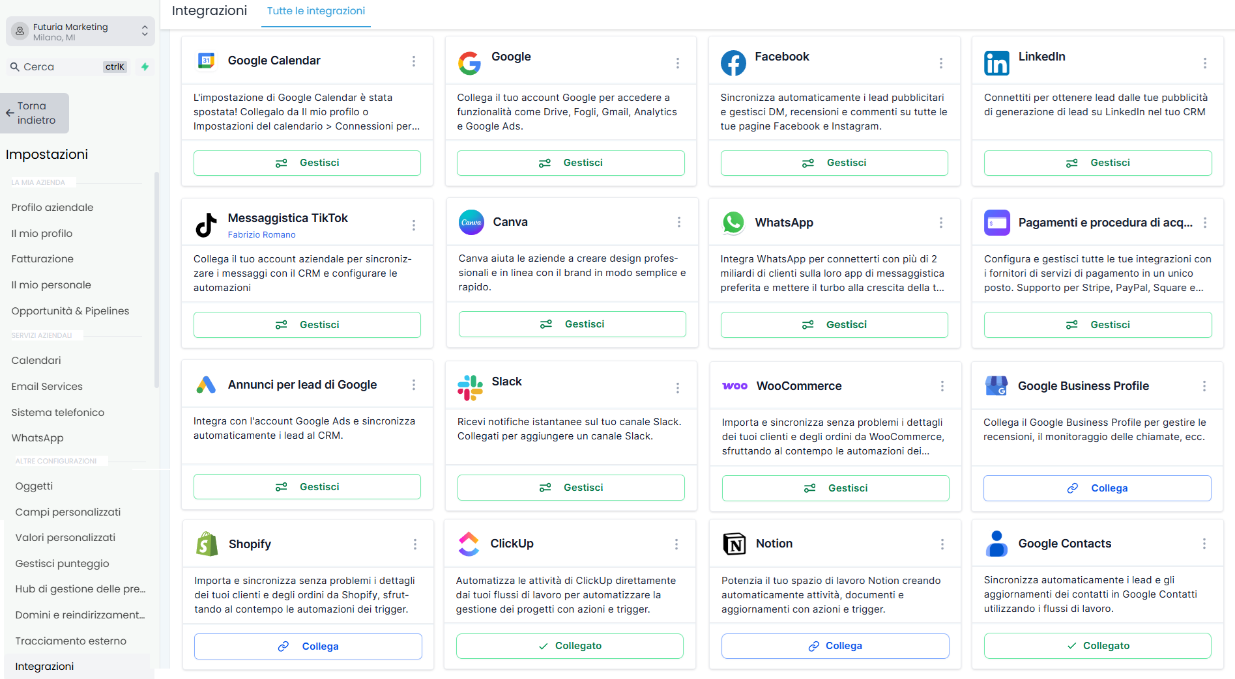Click the Fabrizio Romano account link

[261, 235]
